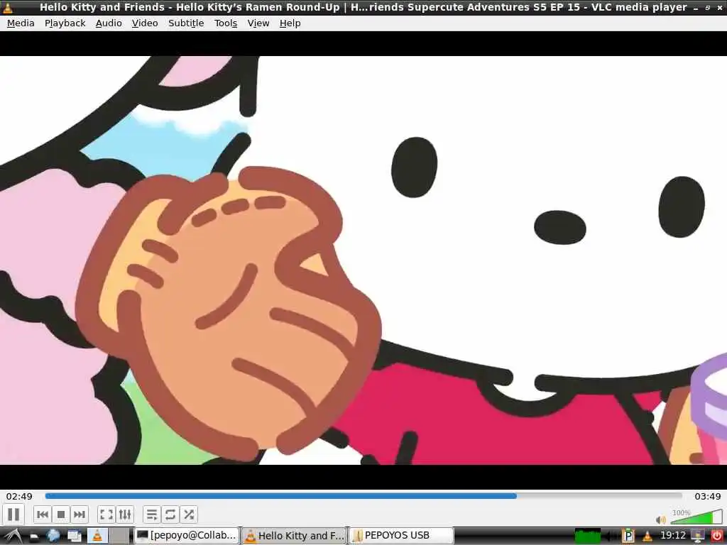
Task: Click the VLC cone icon in title bar
Action: pyautogui.click(x=8, y=7)
